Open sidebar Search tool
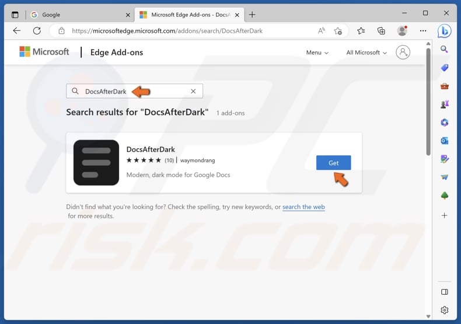Screen dimensions: 461x324 (x=444, y=49)
